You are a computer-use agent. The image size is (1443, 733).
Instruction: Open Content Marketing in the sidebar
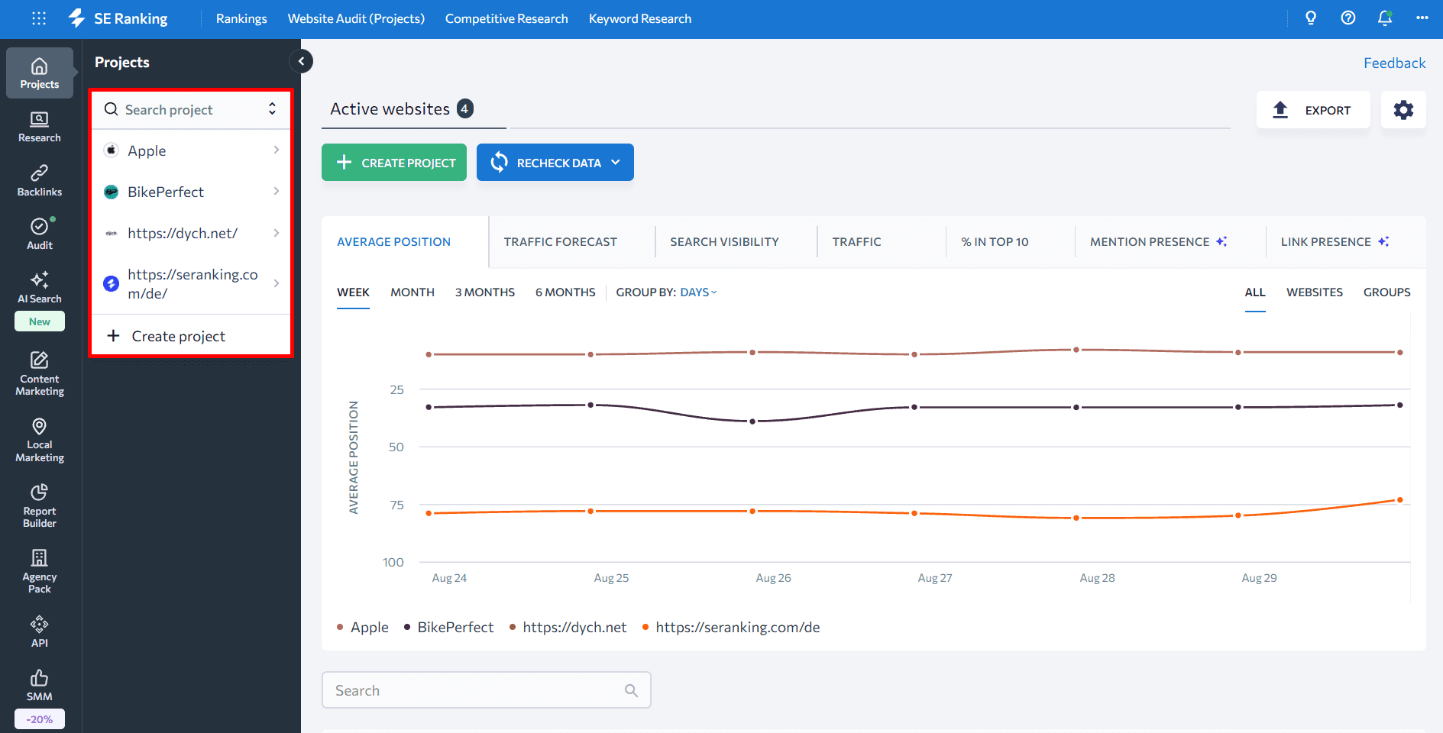(40, 373)
